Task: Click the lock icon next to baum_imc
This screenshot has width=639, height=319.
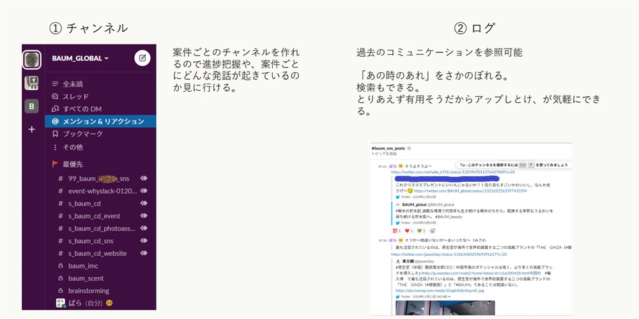Action: pyautogui.click(x=61, y=266)
